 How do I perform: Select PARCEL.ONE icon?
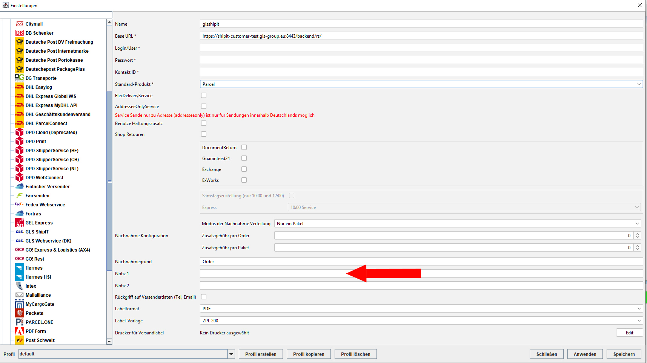(20, 322)
